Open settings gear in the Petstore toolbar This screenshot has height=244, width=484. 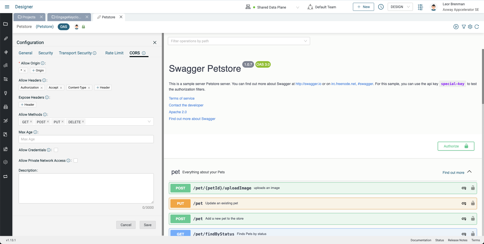(x=470, y=27)
